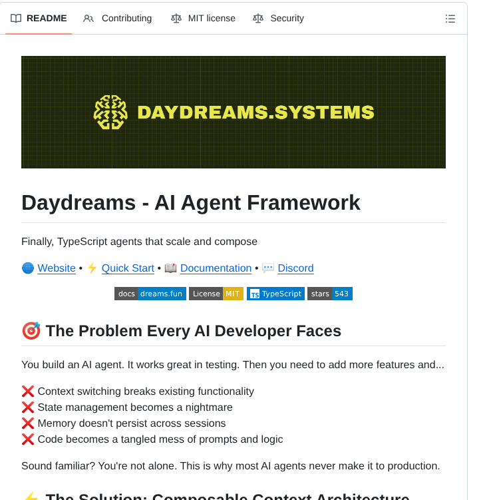
Task: Click the License MIT badge
Action: pos(216,294)
